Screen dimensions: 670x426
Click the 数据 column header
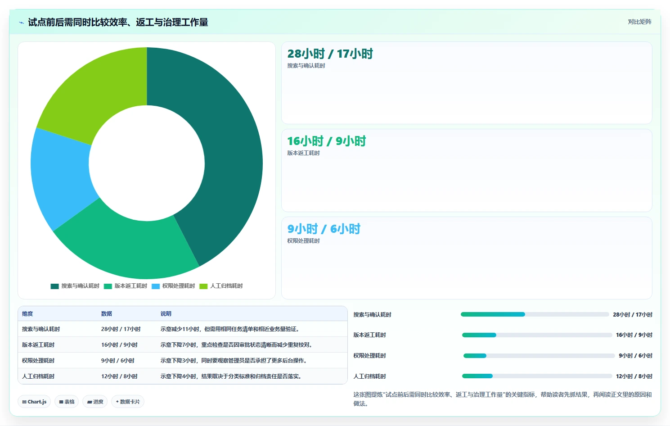pyautogui.click(x=107, y=314)
